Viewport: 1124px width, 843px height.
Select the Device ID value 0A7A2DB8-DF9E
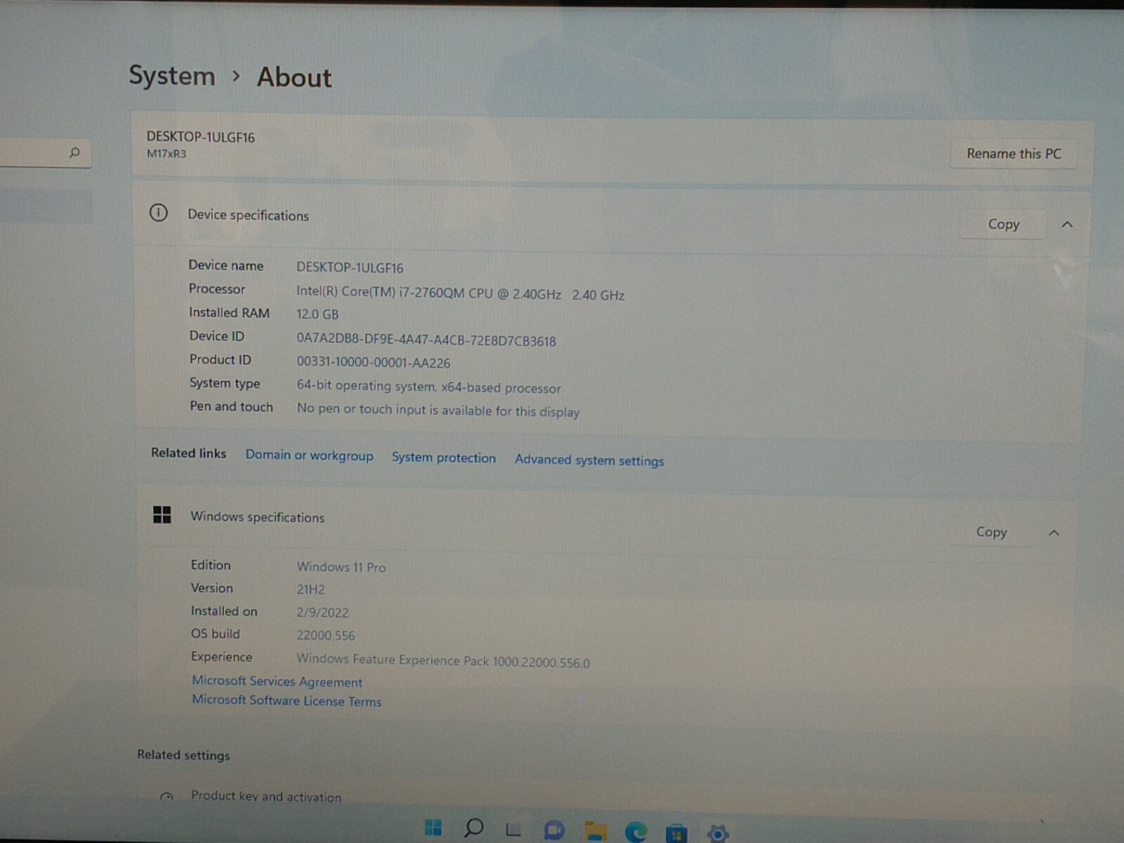click(x=426, y=340)
